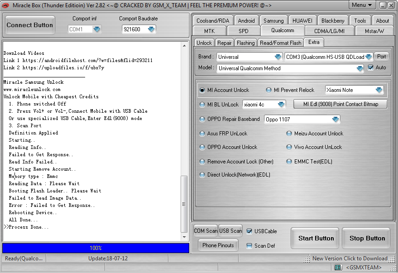Viewport: 398px width, 273px height.
Task: Select Meizu Account Unlock radio option
Action: (289, 134)
